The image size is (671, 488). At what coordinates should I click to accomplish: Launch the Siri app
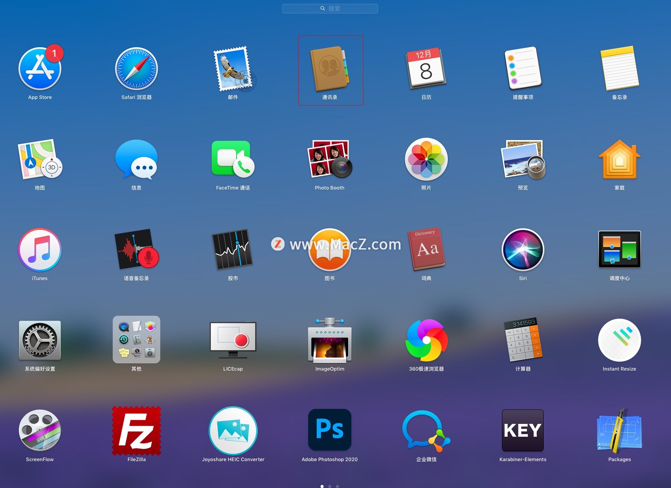click(x=523, y=250)
